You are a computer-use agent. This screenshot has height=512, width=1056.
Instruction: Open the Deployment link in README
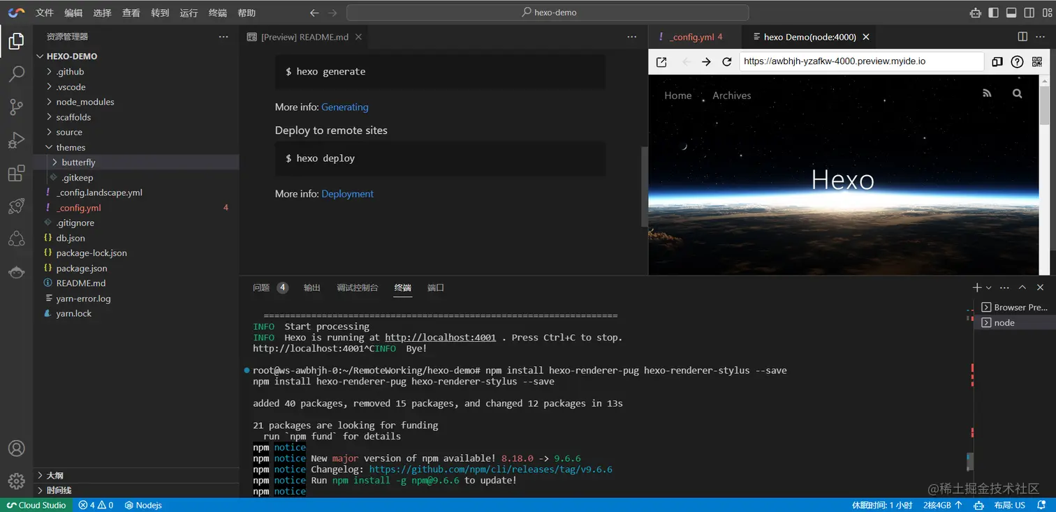tap(348, 194)
